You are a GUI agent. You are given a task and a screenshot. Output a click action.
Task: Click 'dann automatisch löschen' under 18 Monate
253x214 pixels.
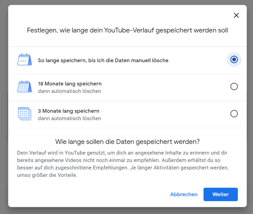[70, 91]
